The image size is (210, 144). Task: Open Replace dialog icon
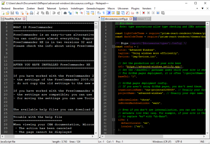pyautogui.click(x=70, y=13)
